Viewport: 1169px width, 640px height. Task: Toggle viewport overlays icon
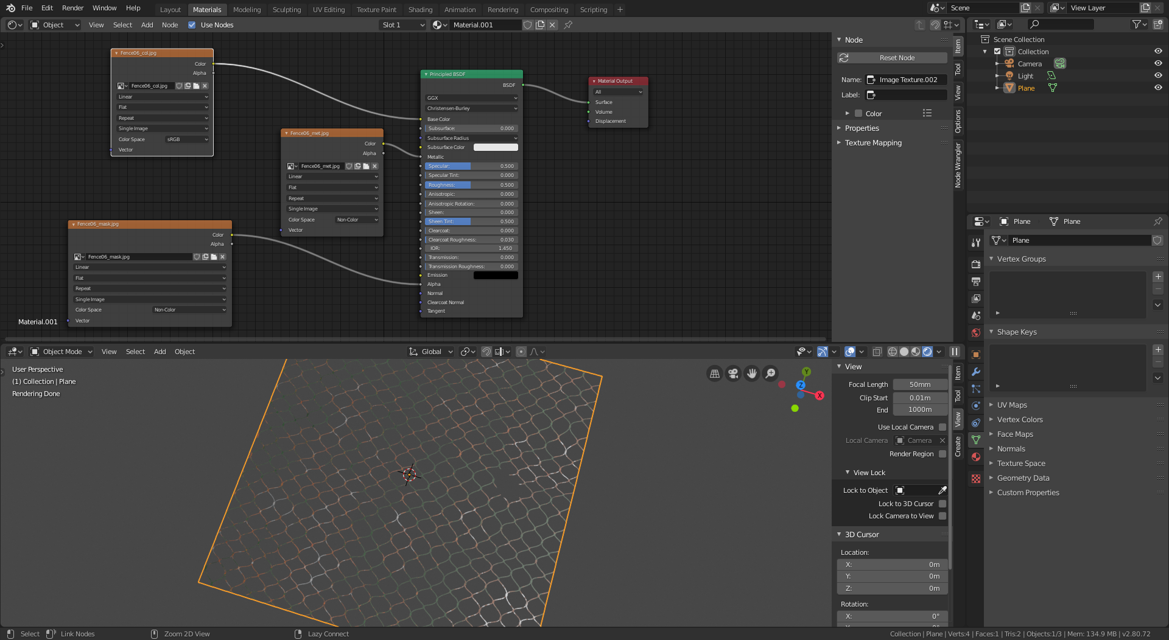[850, 352]
